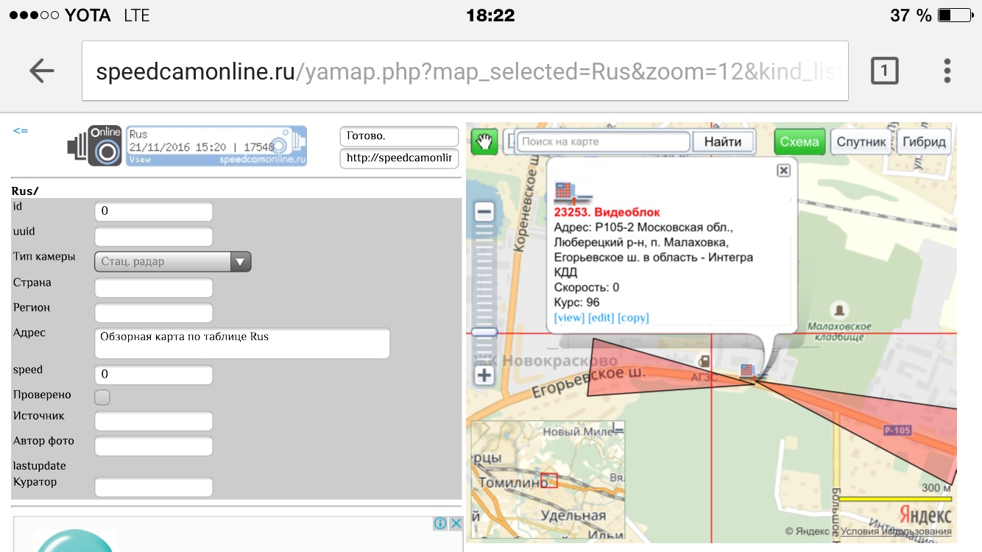Click the Р-105 road shield label
The height and width of the screenshot is (552, 982).
click(897, 431)
